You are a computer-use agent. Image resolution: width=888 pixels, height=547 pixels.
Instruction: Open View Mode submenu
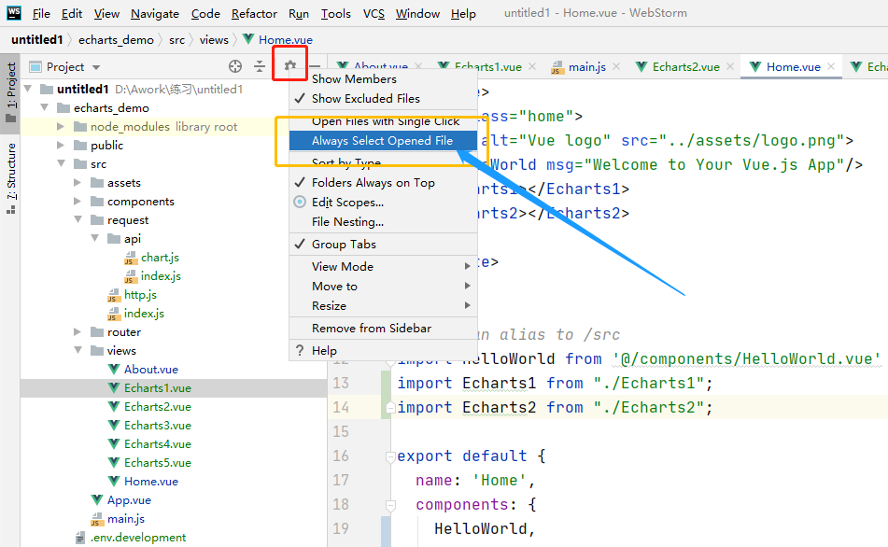coord(384,266)
